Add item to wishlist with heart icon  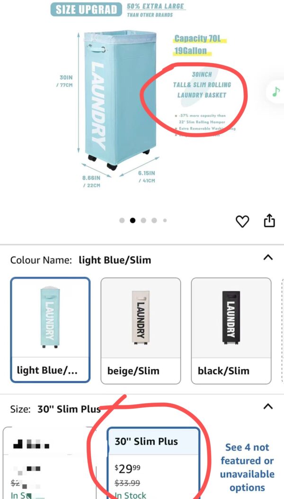(242, 221)
